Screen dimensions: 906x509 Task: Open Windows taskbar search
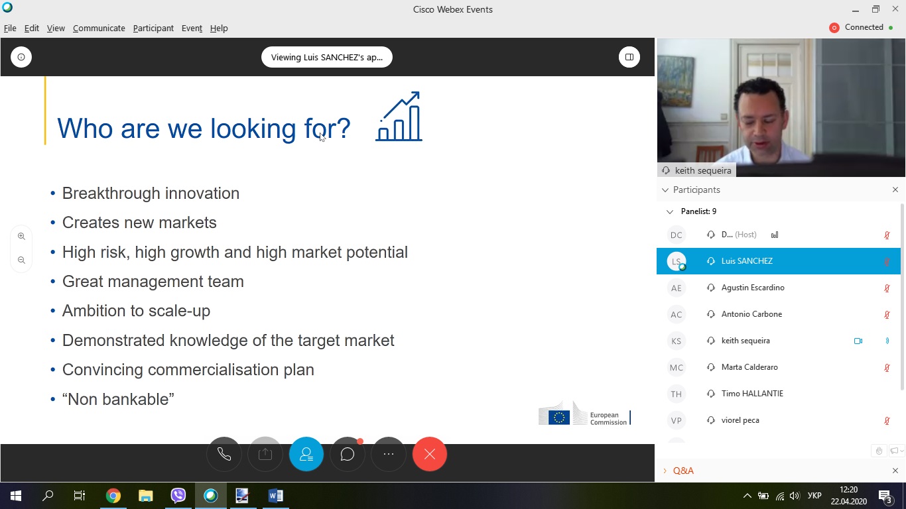point(48,495)
